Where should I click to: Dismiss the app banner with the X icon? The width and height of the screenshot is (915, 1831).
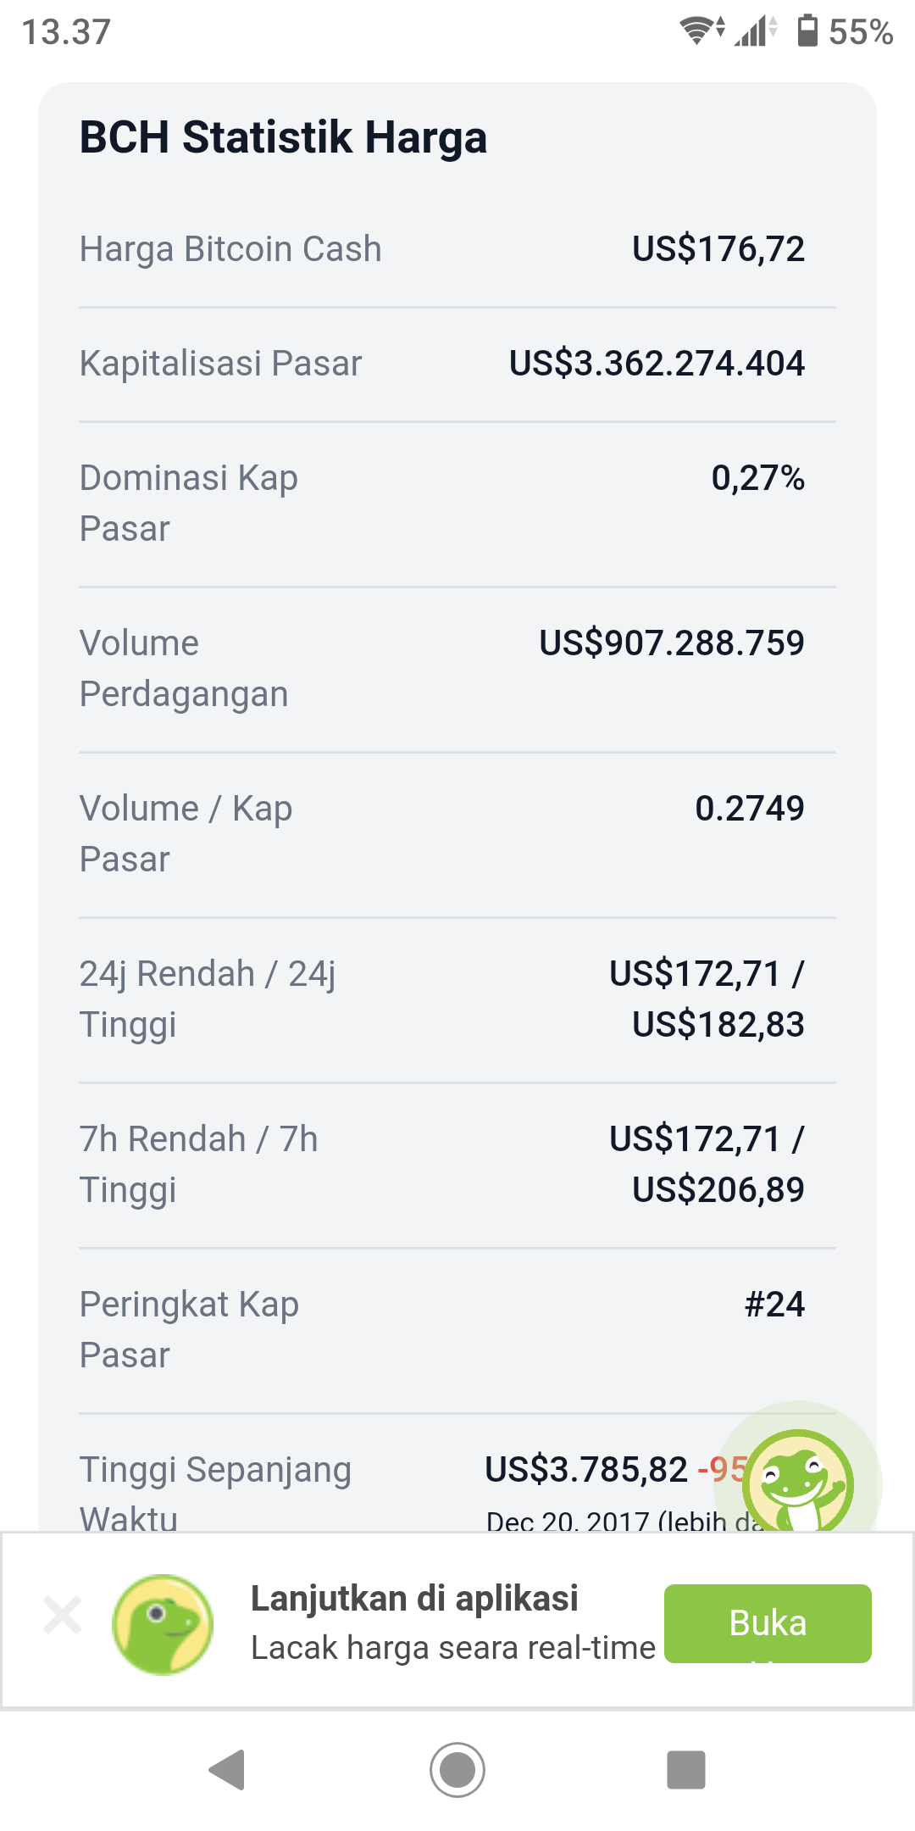[x=62, y=1614]
